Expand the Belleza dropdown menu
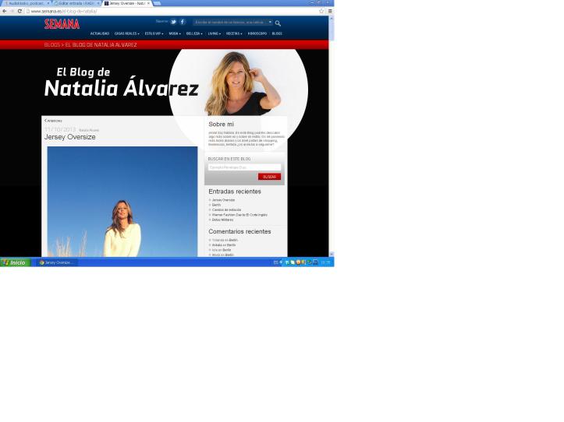Image resolution: width=564 pixels, height=422 pixels. [x=193, y=33]
